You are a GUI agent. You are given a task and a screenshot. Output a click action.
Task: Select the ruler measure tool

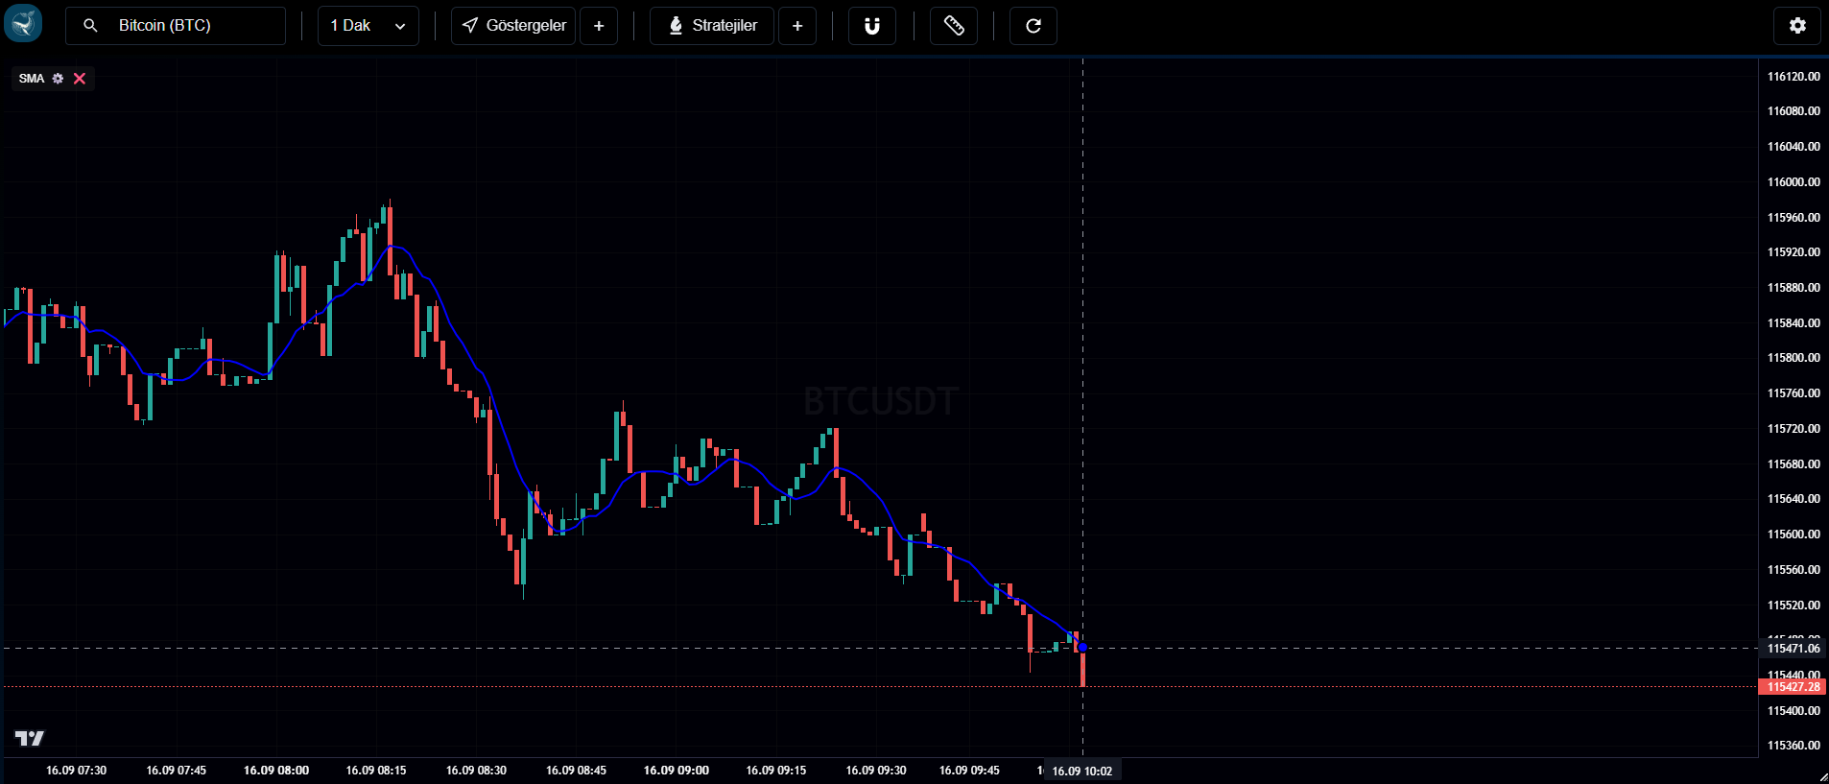[954, 26]
